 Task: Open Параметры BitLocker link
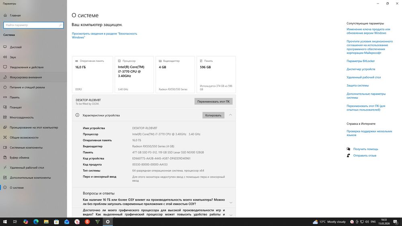361,61
